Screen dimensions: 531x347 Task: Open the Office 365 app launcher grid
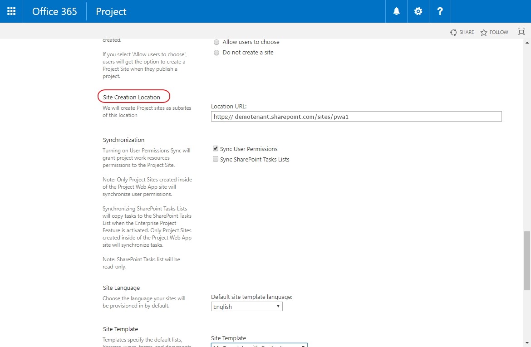pyautogui.click(x=11, y=11)
